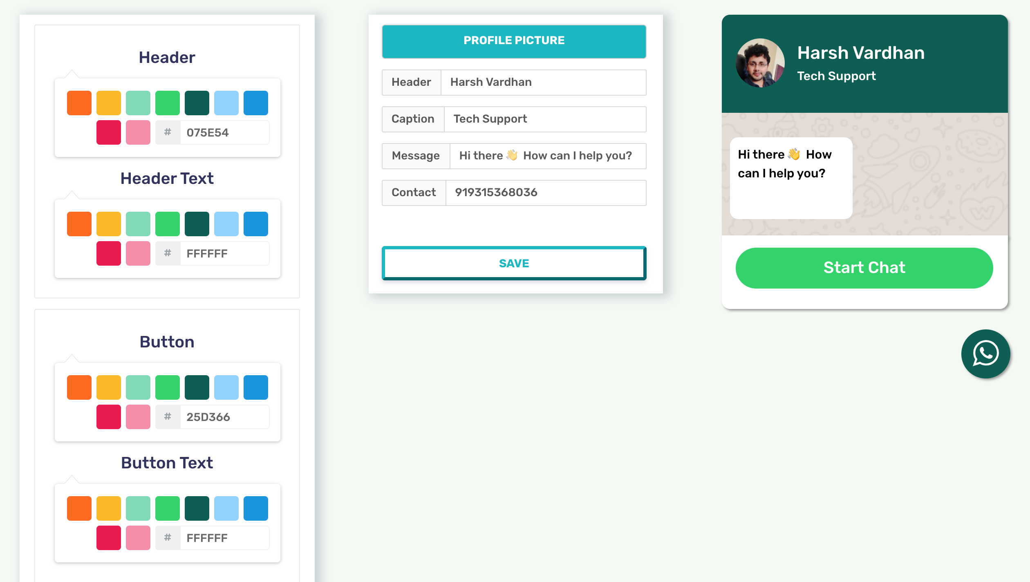Edit the Header name input field

543,82
